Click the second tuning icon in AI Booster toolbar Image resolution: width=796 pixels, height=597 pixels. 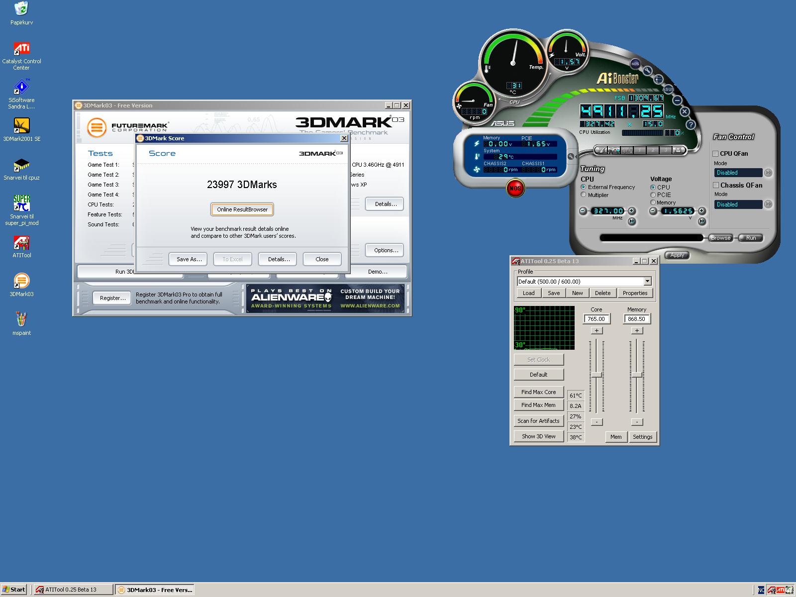pyautogui.click(x=614, y=150)
